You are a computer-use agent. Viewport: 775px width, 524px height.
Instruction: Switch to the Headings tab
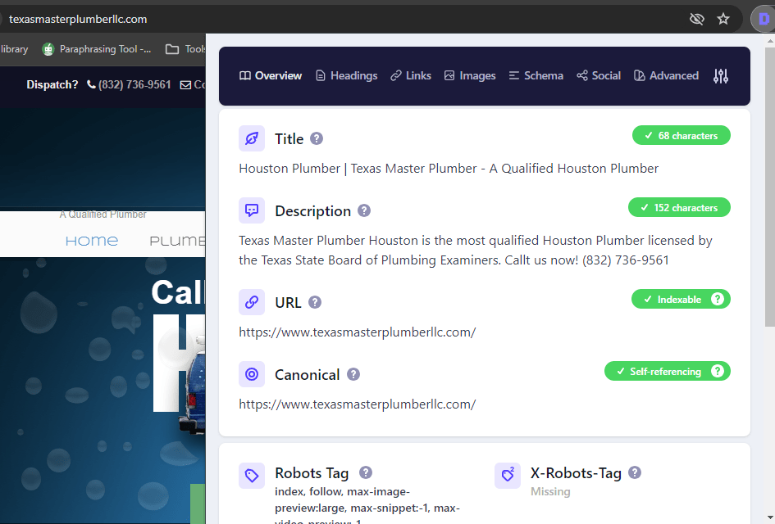(346, 75)
